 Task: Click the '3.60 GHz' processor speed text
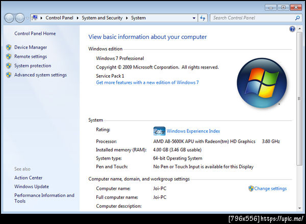pyautogui.click(x=271, y=142)
